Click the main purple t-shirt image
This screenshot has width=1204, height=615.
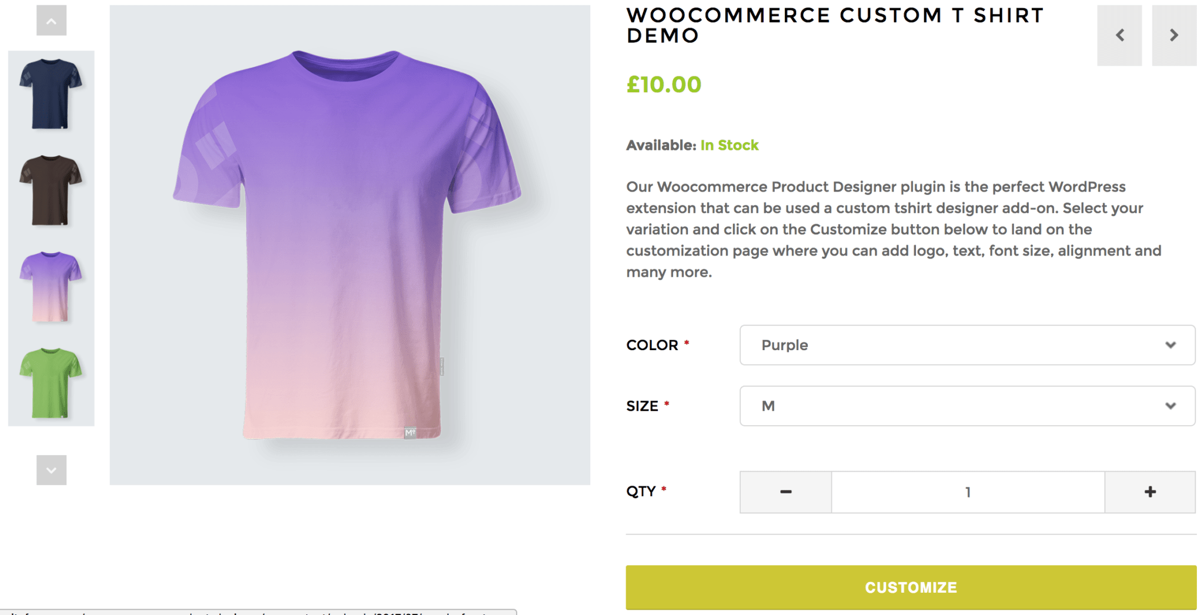pyautogui.click(x=350, y=245)
